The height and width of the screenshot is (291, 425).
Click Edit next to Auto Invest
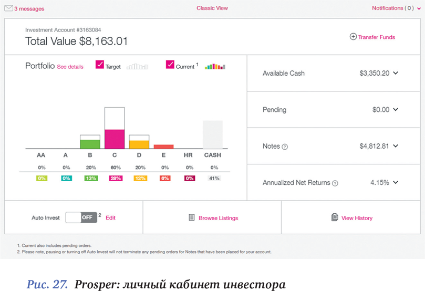[110, 217]
